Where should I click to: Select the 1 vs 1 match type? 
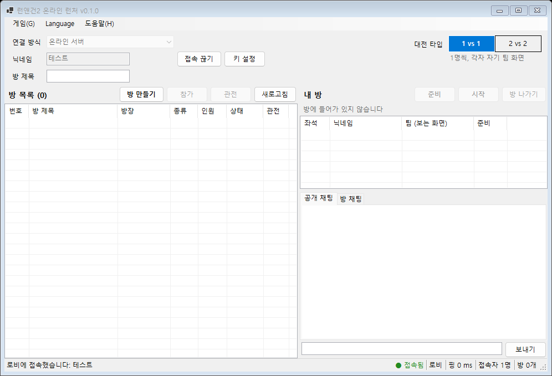[x=472, y=44]
